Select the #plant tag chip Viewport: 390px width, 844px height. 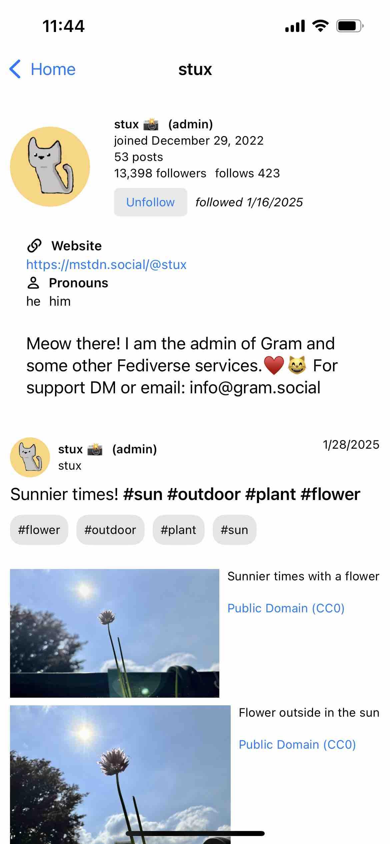[x=178, y=530]
